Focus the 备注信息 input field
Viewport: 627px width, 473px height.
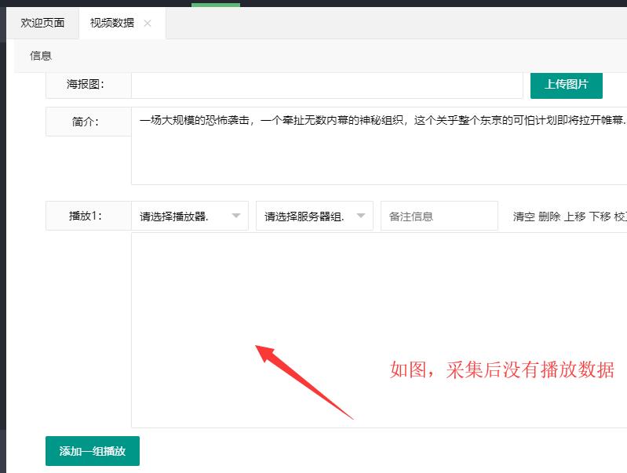click(439, 216)
